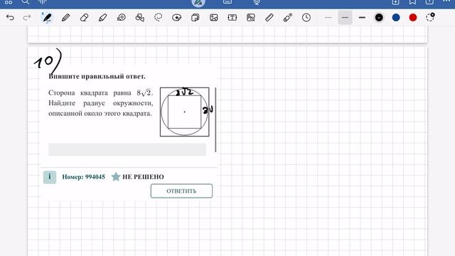The width and height of the screenshot is (455, 256).
Task: Undo the last stroke
Action: [10, 18]
